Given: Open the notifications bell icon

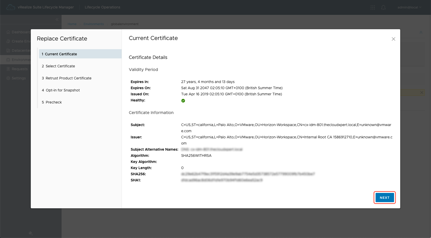Looking at the screenshot, I should point(383,7).
